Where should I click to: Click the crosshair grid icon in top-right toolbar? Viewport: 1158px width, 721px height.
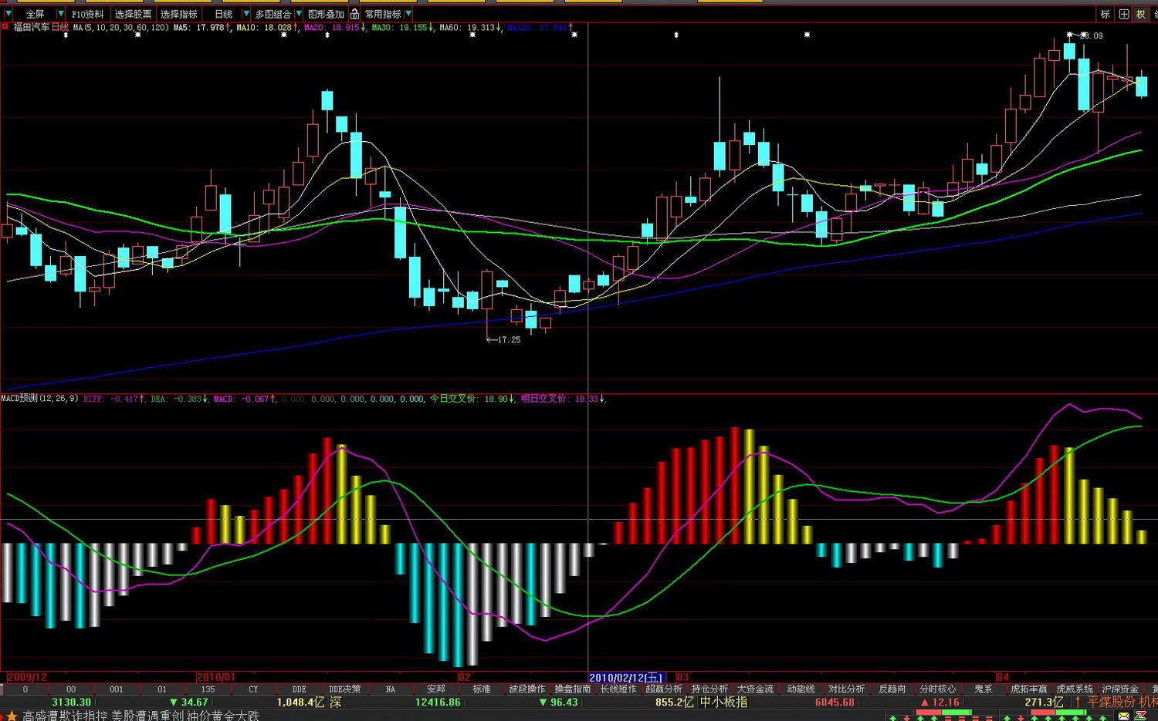(x=1123, y=14)
